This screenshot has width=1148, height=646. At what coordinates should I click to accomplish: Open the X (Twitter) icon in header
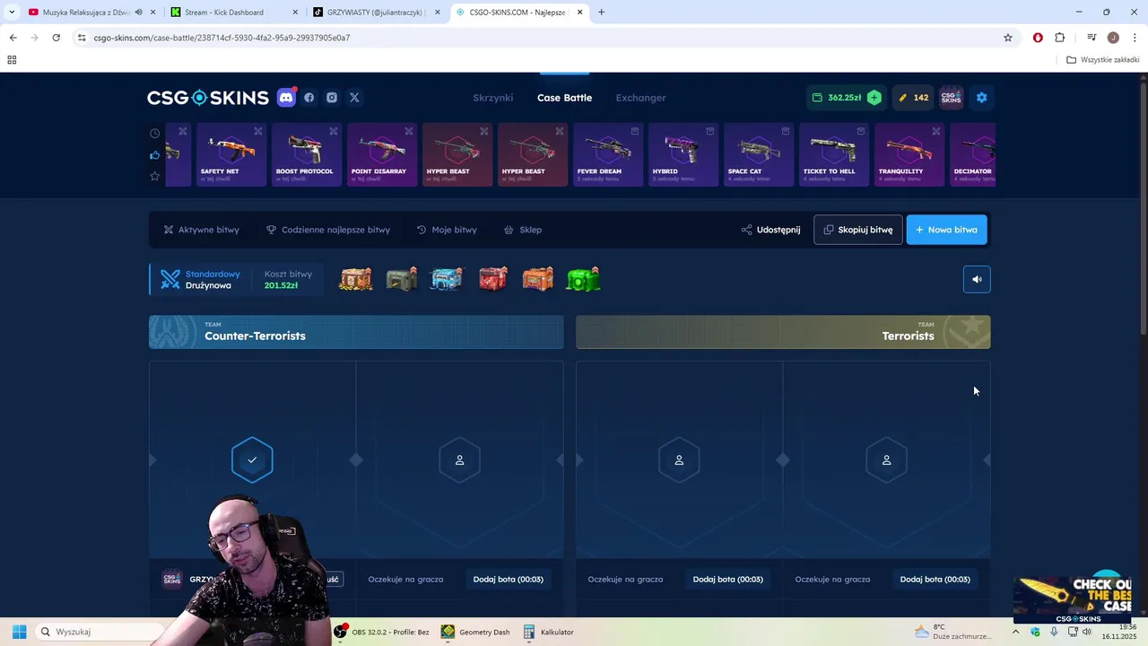(354, 98)
